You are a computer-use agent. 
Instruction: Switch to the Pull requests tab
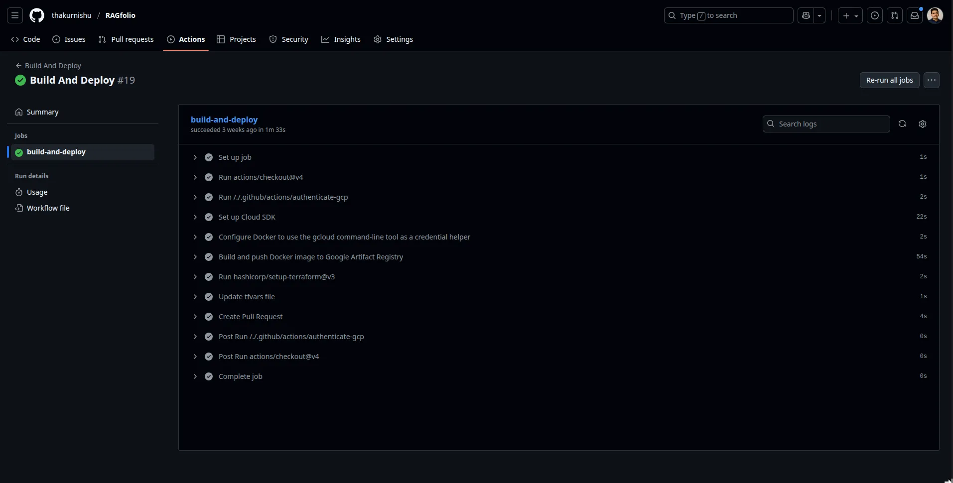pyautogui.click(x=127, y=39)
